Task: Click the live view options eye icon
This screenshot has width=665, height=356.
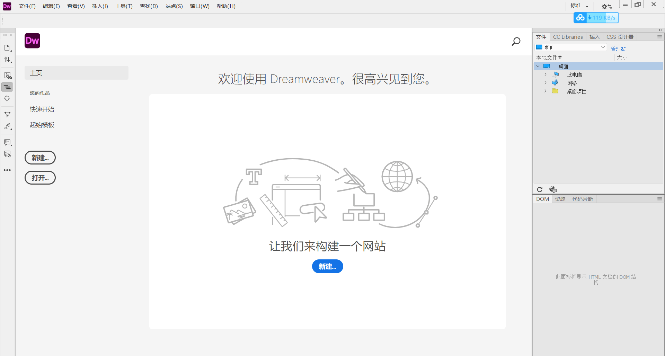Action: coord(7,75)
